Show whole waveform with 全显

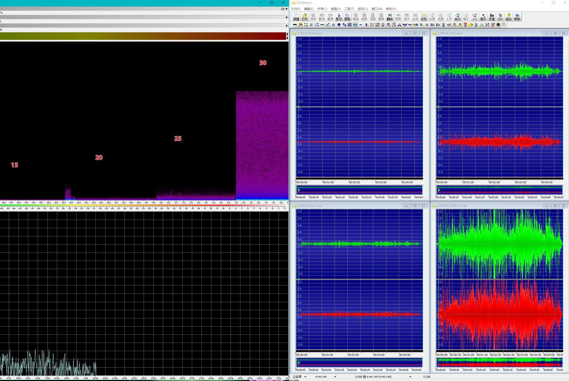pyautogui.click(x=432, y=17)
